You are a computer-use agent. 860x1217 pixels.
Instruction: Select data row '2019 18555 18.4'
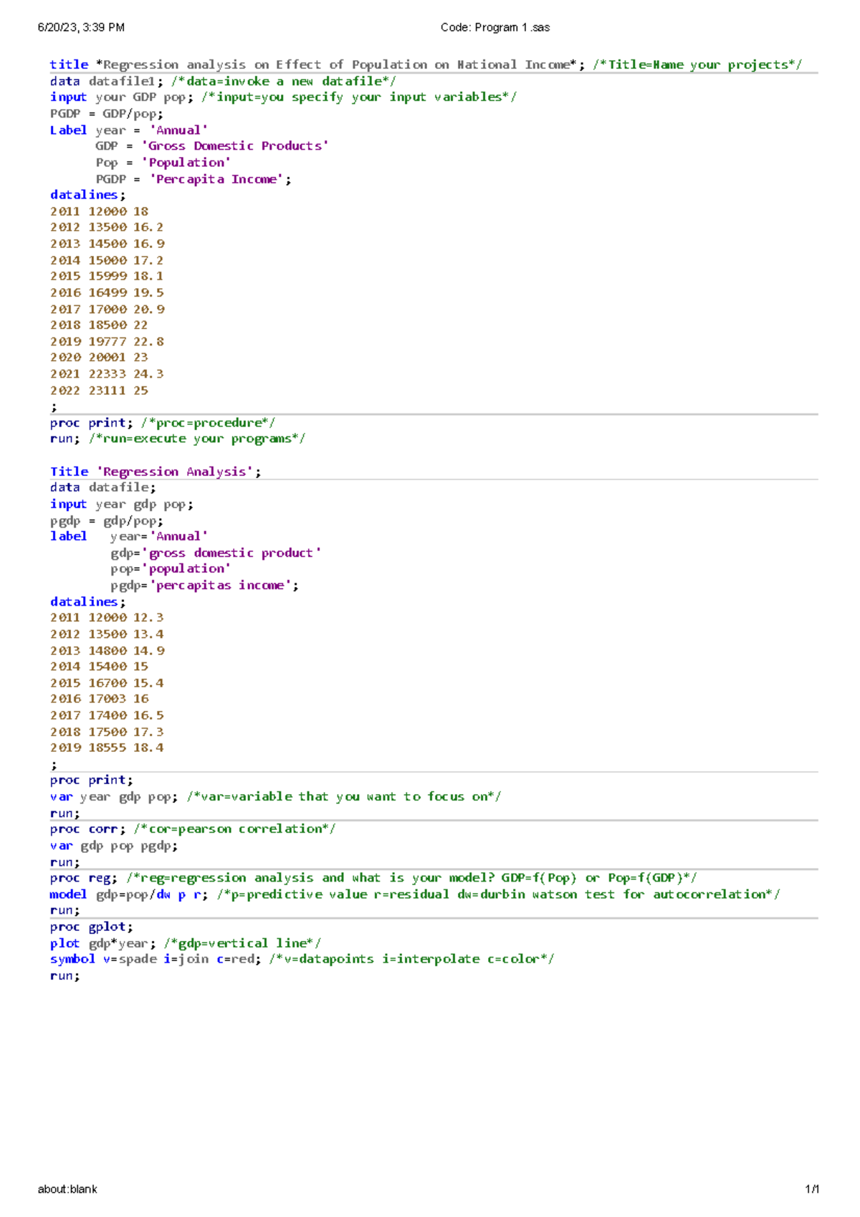[x=107, y=748]
